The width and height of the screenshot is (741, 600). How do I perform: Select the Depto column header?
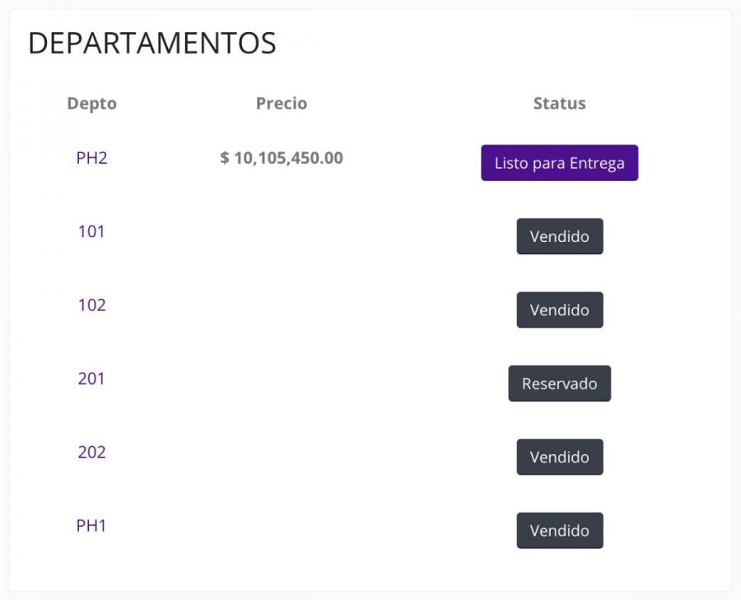point(91,104)
